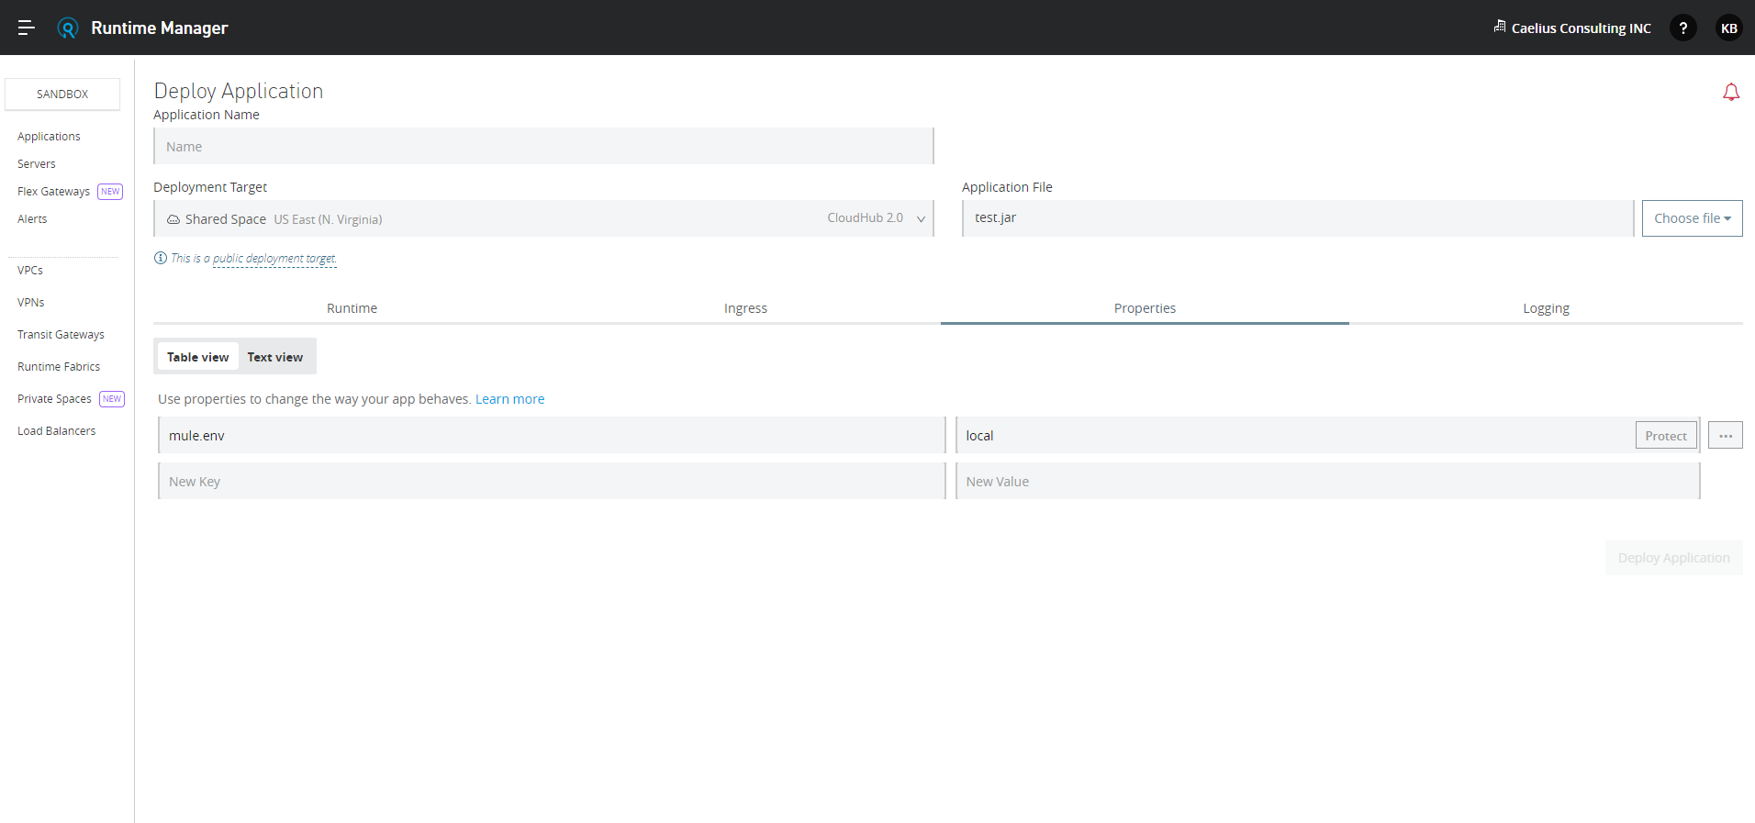Click the Runtime Manager logo icon
Viewport: 1755px width, 823px height.
68,28
